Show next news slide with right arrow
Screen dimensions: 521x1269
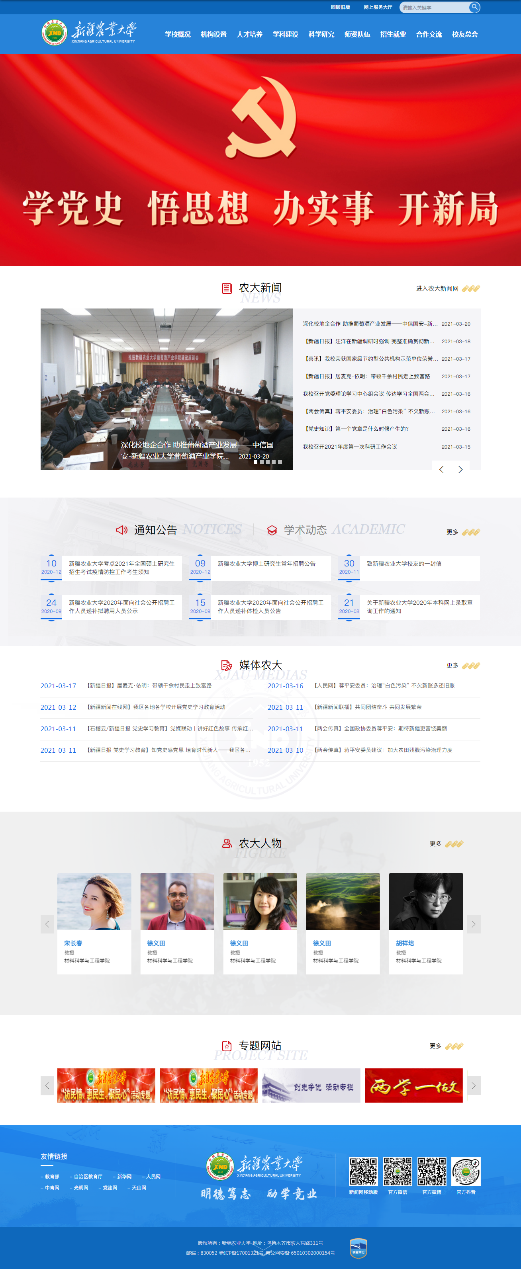460,469
